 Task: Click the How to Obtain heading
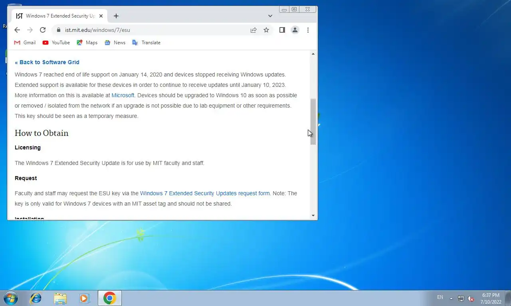coord(42,133)
